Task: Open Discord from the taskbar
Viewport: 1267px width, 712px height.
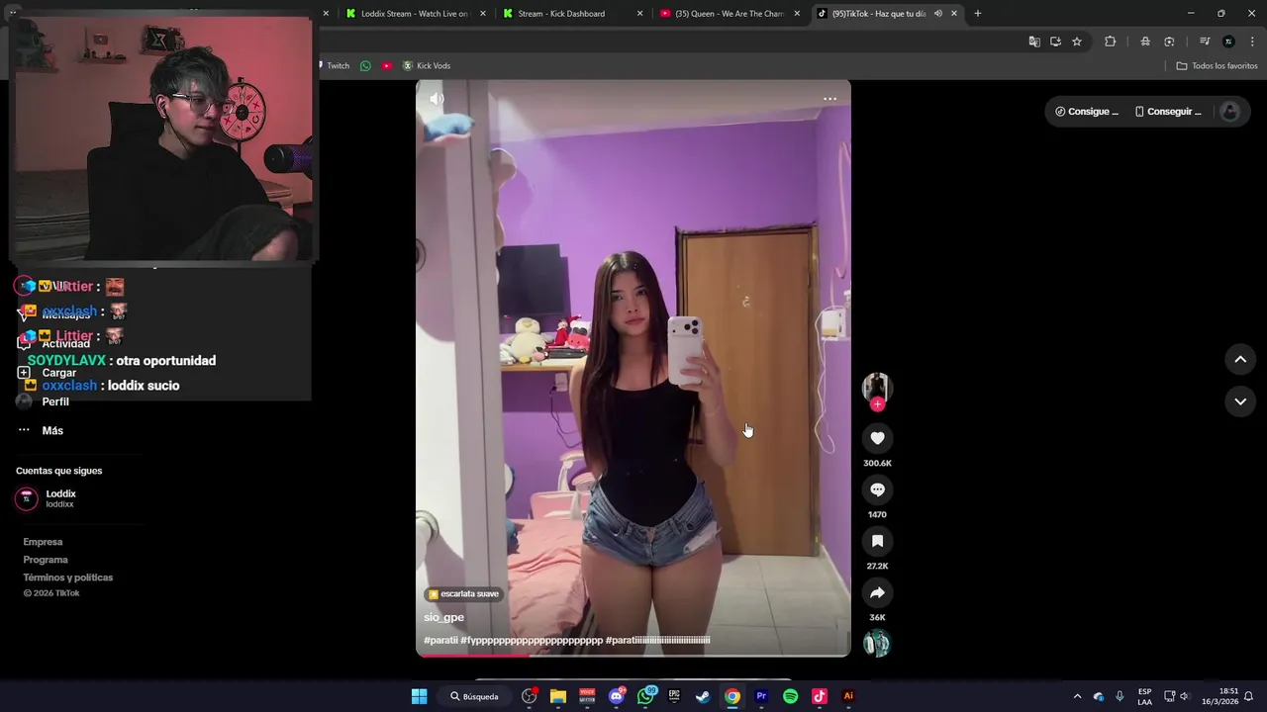Action: [x=617, y=696]
